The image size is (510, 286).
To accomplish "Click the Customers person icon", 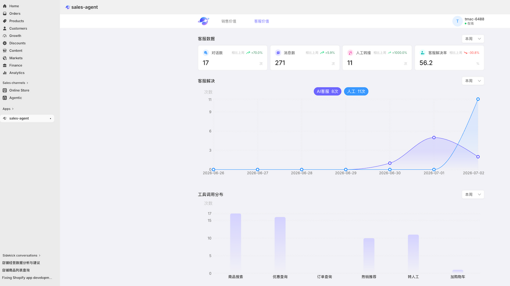I will (x=5, y=28).
